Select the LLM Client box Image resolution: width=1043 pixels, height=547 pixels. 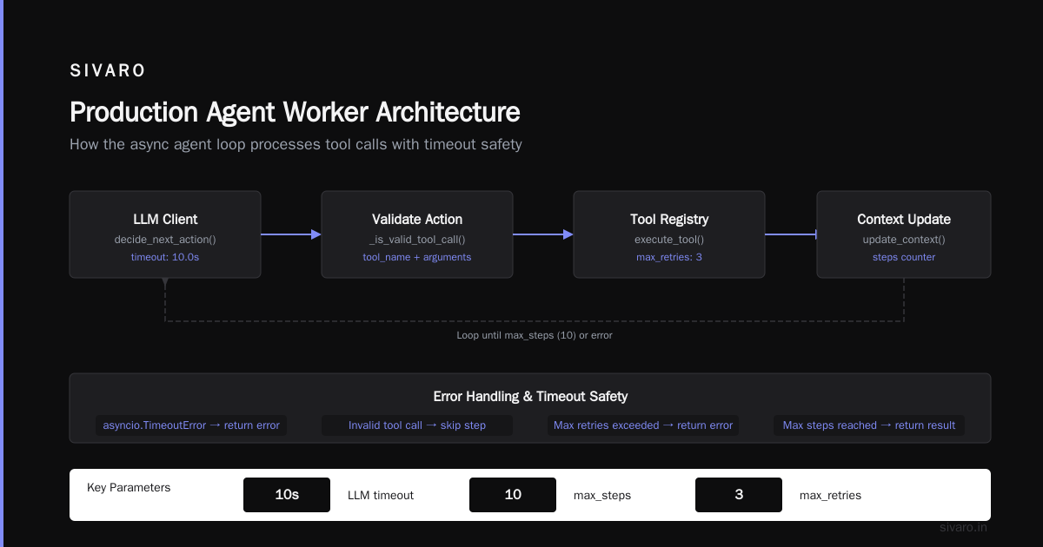point(165,234)
